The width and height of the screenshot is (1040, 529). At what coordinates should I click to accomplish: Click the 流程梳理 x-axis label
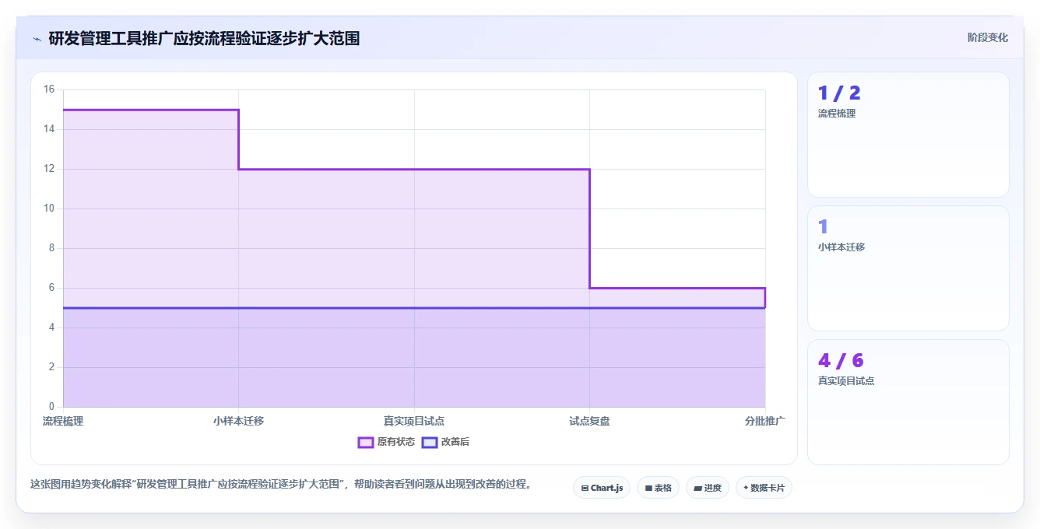tap(63, 421)
